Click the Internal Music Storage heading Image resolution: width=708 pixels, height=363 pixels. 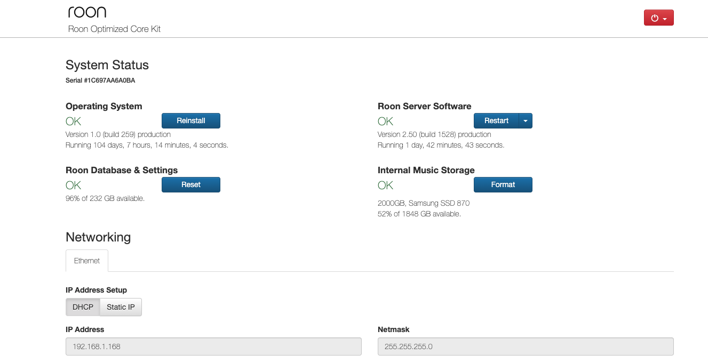tap(426, 170)
